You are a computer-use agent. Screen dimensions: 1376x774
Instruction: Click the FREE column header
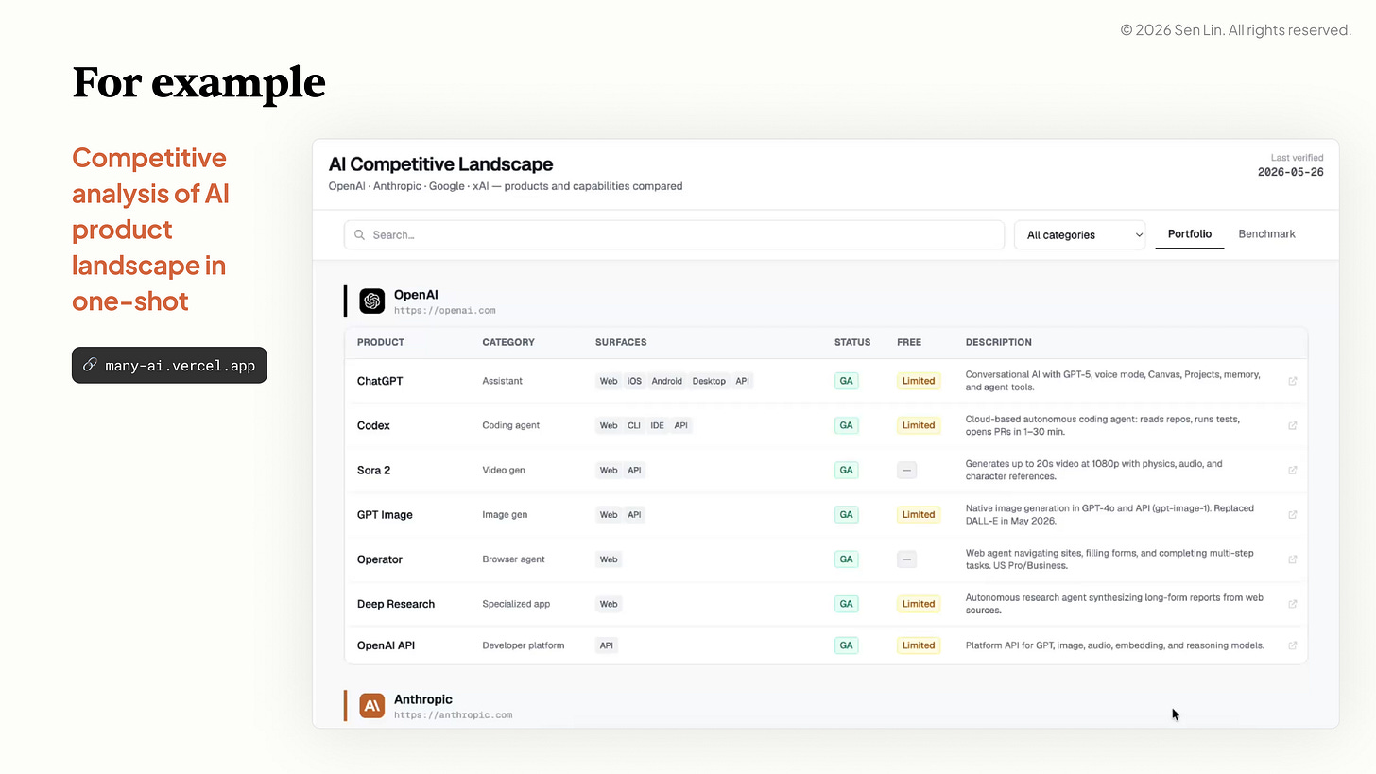click(909, 342)
